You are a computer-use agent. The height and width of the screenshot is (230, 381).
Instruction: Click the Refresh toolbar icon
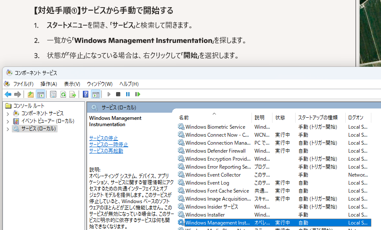pos(63,94)
